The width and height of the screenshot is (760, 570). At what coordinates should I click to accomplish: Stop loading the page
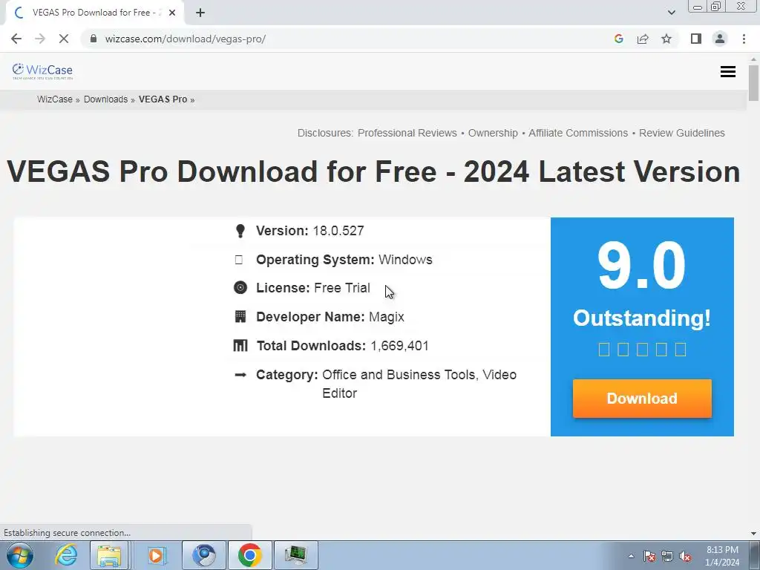pyautogui.click(x=64, y=39)
